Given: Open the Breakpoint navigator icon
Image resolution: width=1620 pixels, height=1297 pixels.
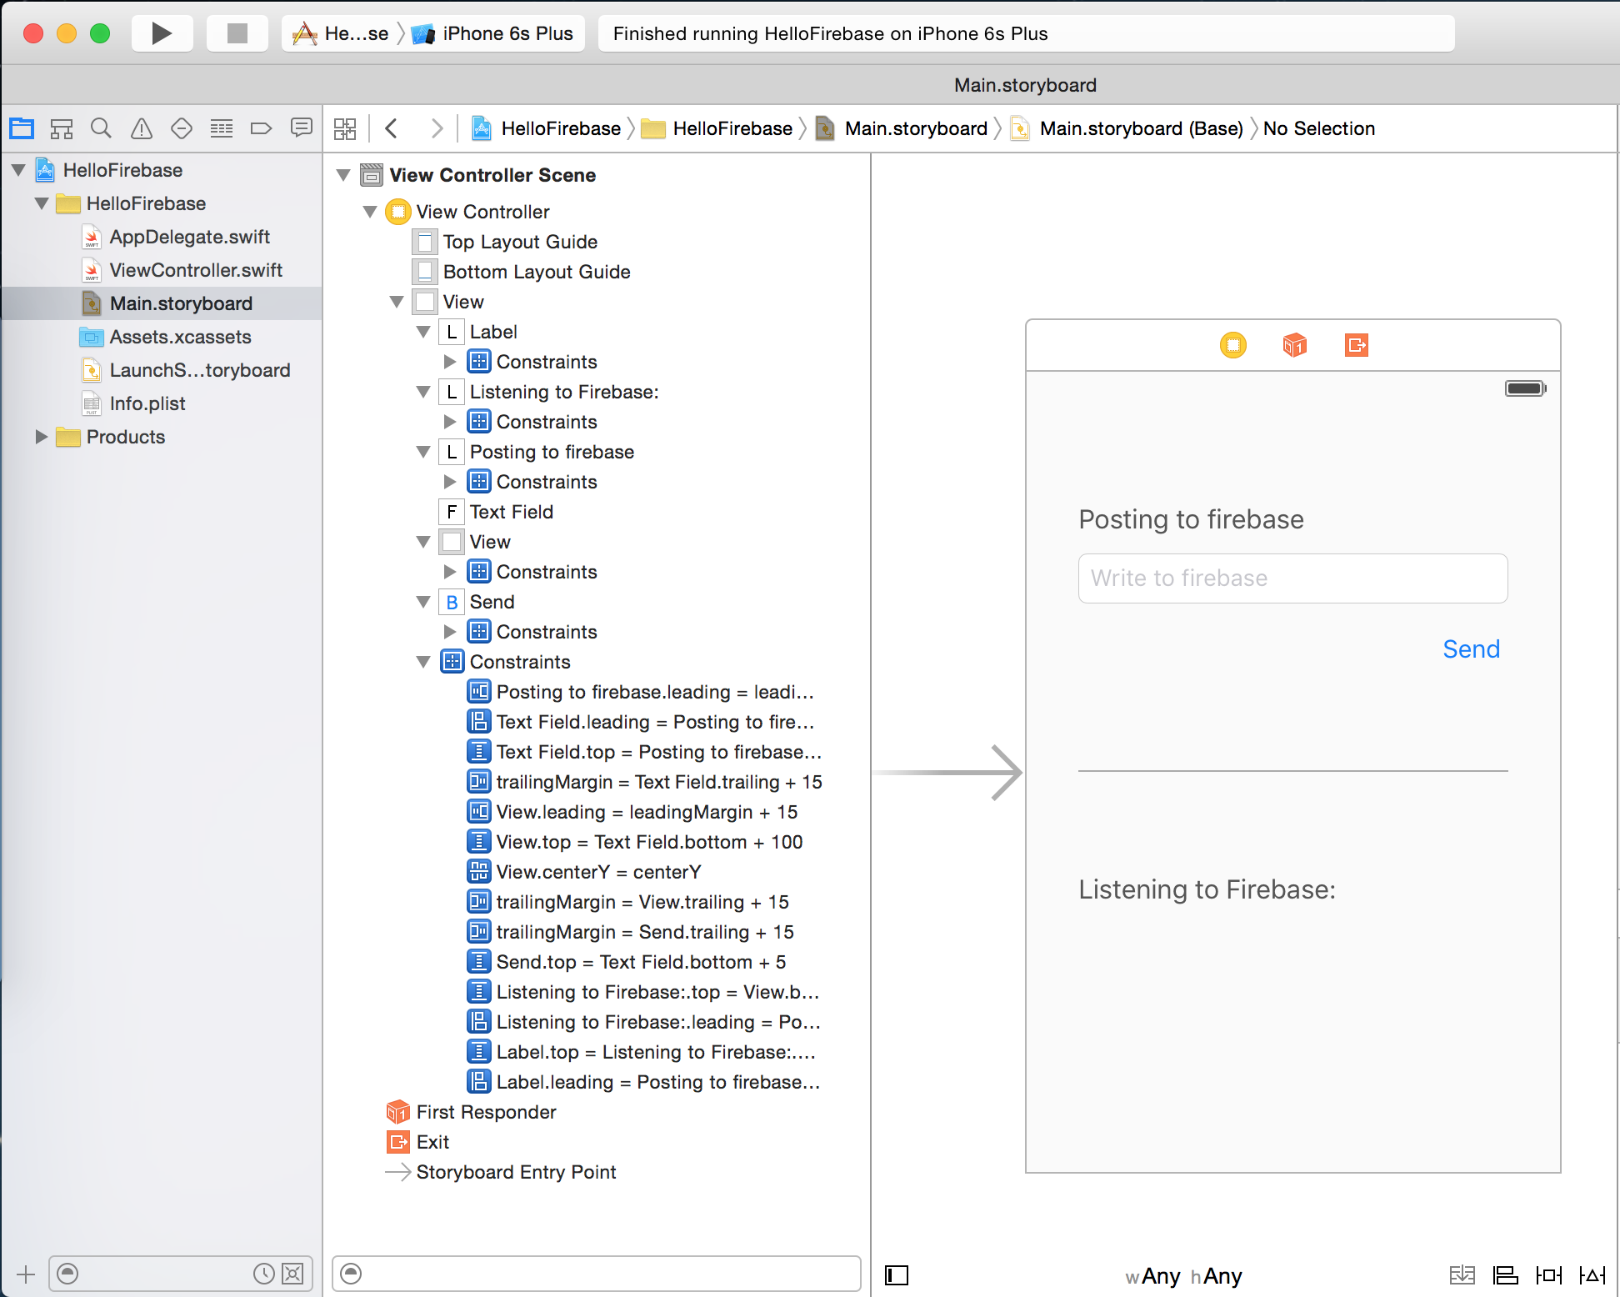Looking at the screenshot, I should (262, 128).
